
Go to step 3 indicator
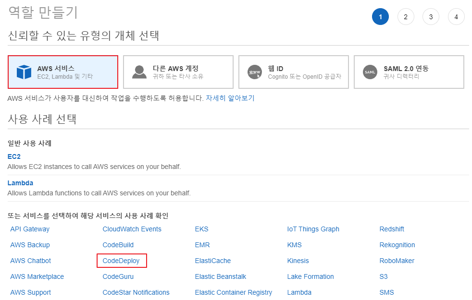(x=431, y=17)
